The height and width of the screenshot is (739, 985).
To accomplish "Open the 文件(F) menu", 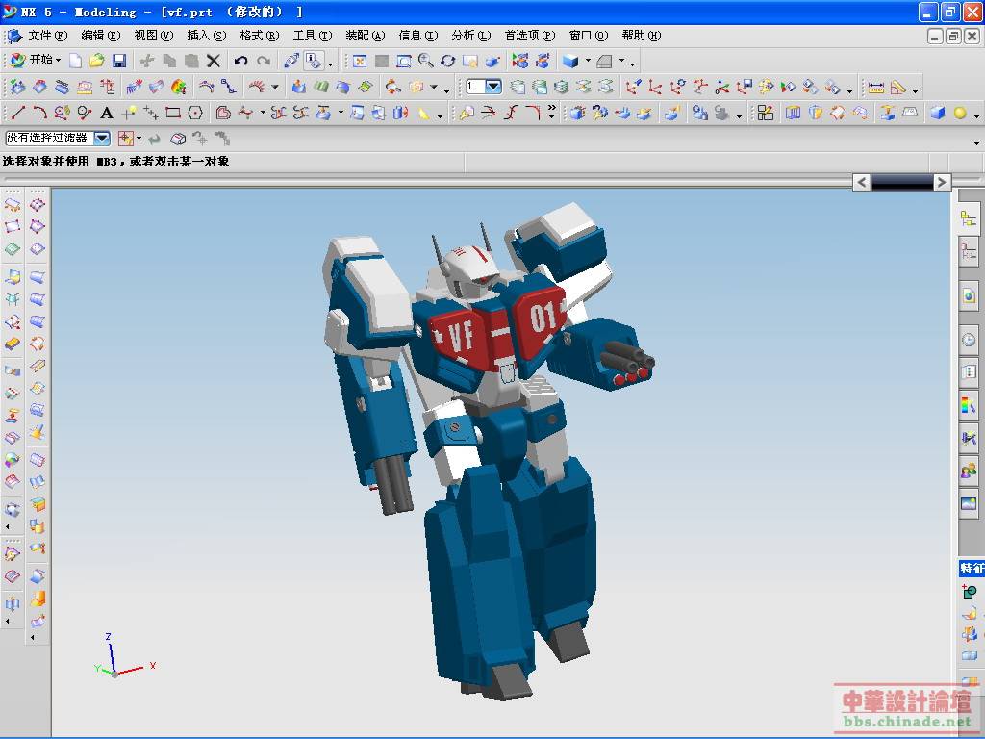I will [x=47, y=36].
